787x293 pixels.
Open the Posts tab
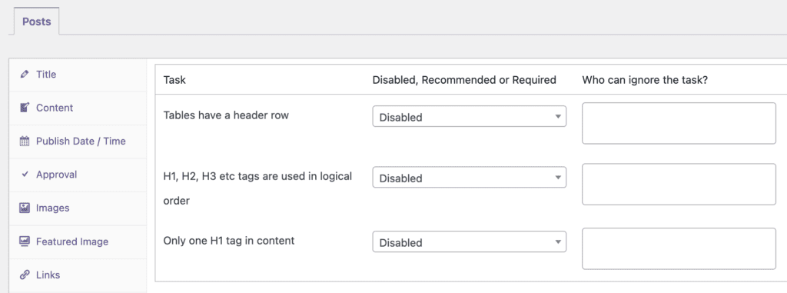(x=37, y=22)
